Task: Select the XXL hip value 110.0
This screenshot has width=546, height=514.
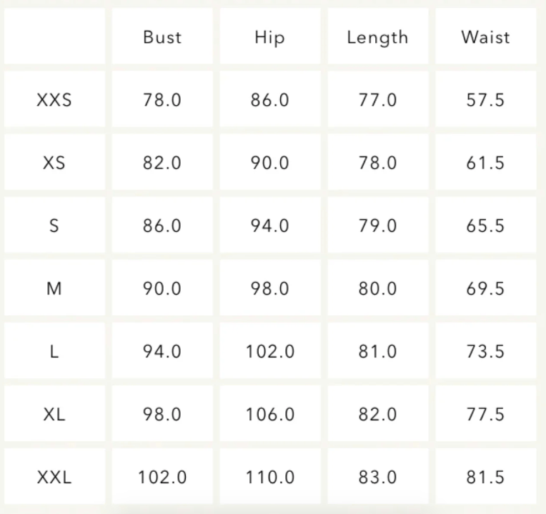Action: click(270, 478)
